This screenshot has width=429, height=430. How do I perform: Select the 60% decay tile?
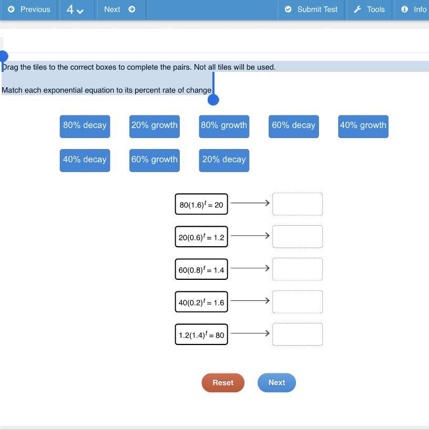293,127
